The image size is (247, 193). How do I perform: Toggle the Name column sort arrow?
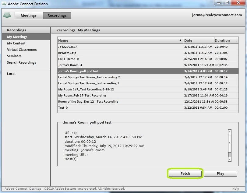point(180,40)
